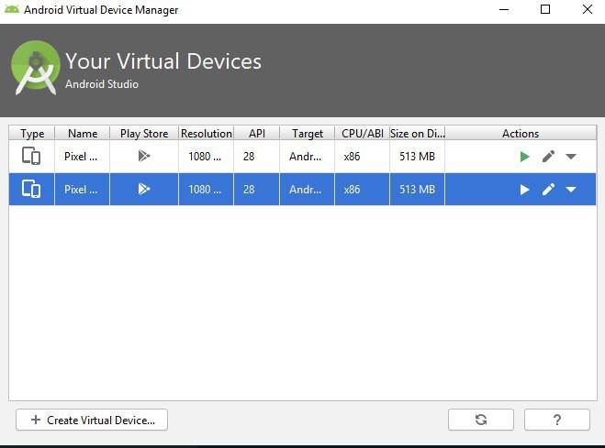The height and width of the screenshot is (448, 605).
Task: Click the Actions column header
Action: [521, 133]
